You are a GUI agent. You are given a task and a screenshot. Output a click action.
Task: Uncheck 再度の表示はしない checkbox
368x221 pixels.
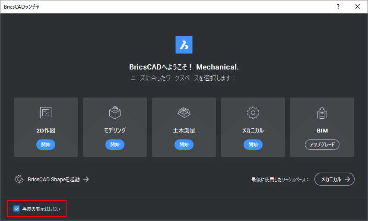pyautogui.click(x=17, y=208)
